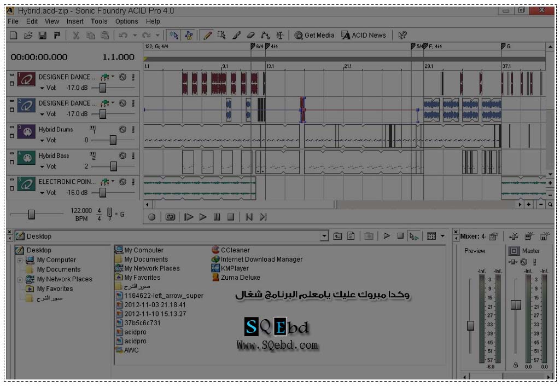Click the Go to End transport button
The width and height of the screenshot is (560, 386).
pos(263,217)
